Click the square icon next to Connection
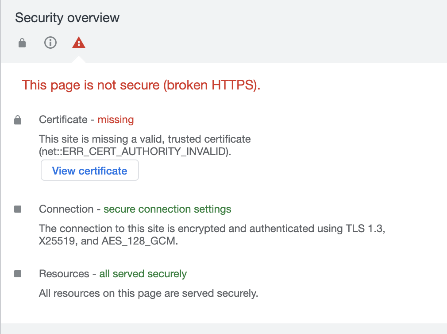447x334 pixels. 18,209
